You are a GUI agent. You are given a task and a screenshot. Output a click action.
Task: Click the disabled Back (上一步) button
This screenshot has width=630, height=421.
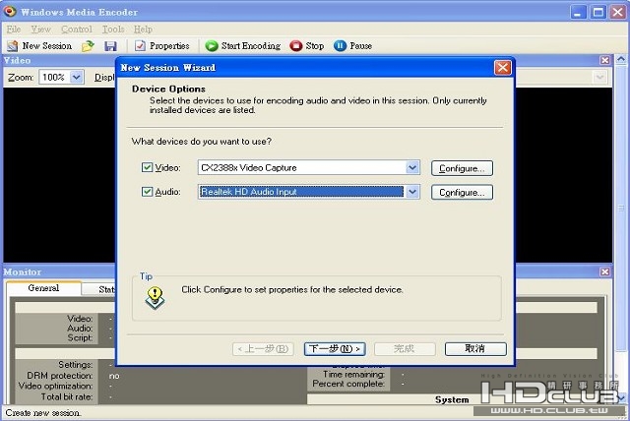263,349
